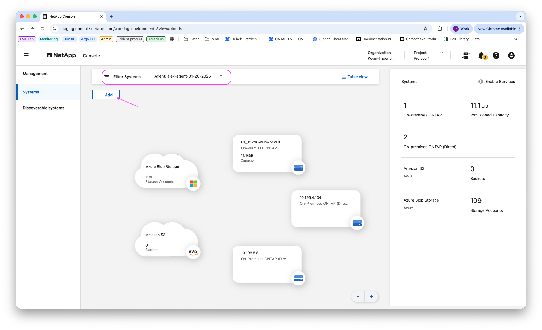Screen dimensions: 542x330
Task: Click the Add system button
Action: (x=106, y=95)
